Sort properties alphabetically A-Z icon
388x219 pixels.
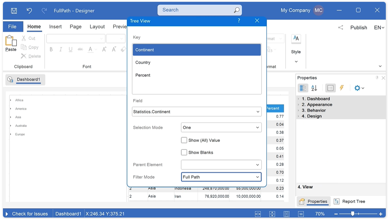tap(314, 88)
